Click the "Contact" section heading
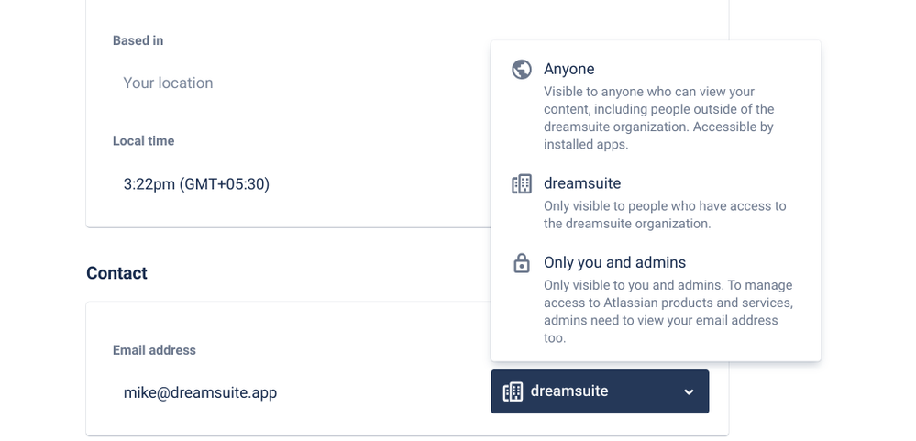Screen dimensions: 916x441 pyautogui.click(x=116, y=273)
